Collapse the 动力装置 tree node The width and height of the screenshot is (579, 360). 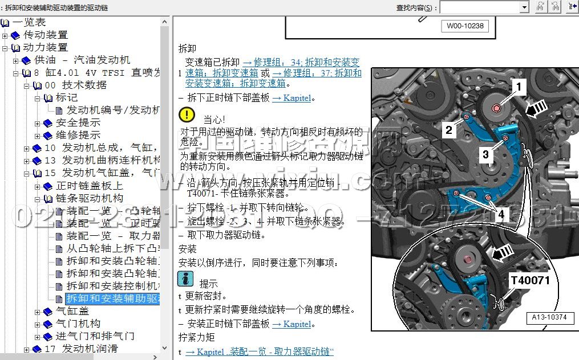(5, 48)
